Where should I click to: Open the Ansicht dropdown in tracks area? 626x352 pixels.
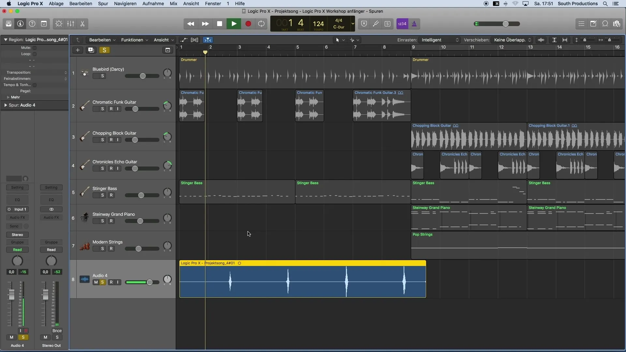[164, 40]
